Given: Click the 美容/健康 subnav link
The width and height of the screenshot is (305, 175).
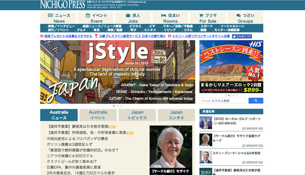Looking at the screenshot, I should [x=115, y=30].
